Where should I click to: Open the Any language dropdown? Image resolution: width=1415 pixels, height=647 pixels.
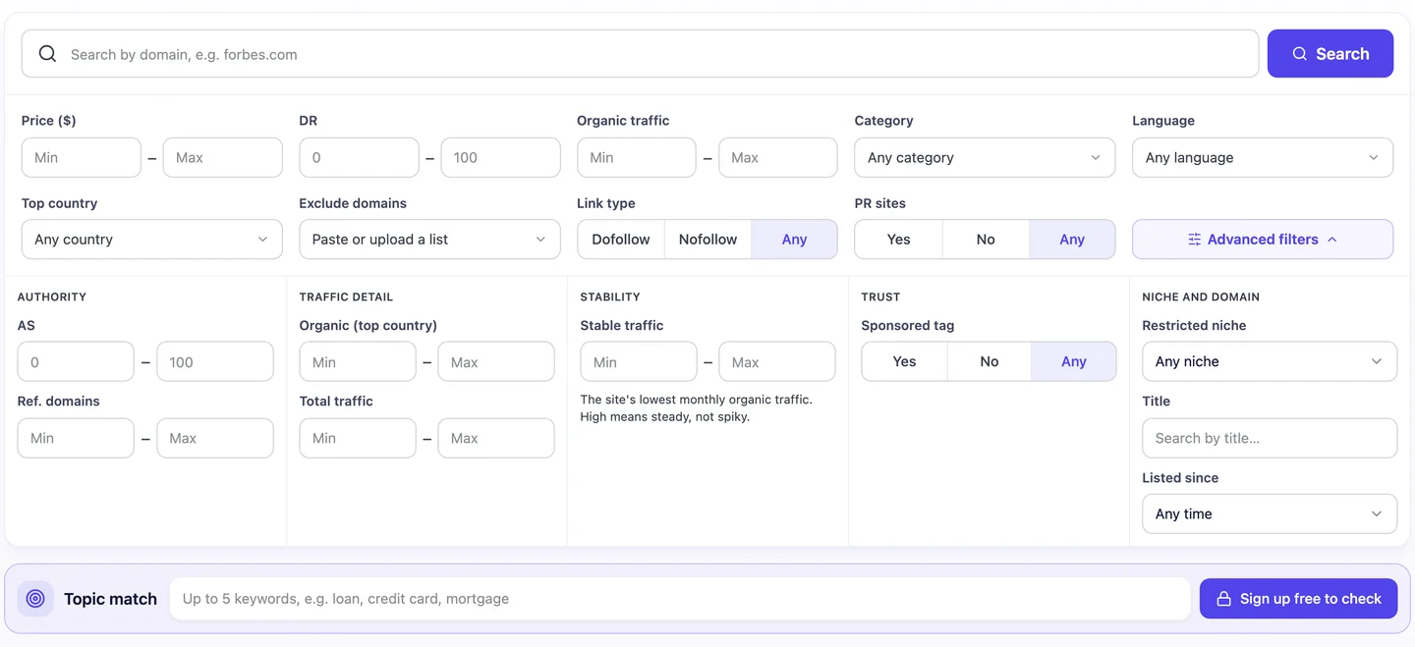coord(1263,157)
